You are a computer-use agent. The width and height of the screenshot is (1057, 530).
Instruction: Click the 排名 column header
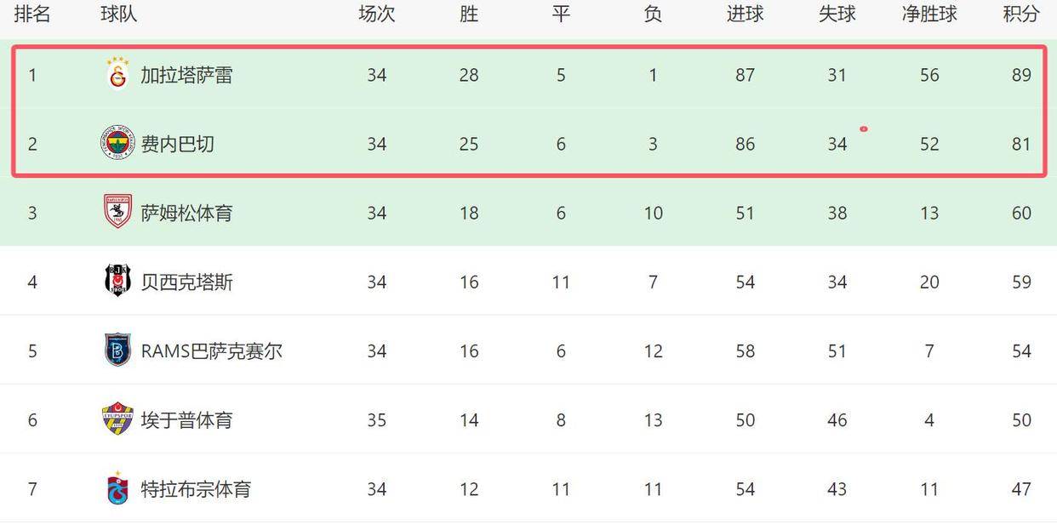pos(32,14)
